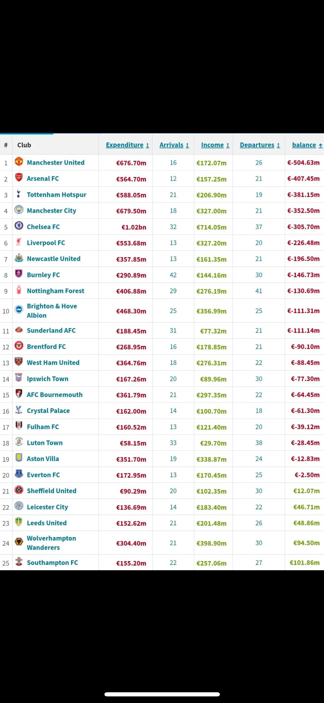Sort table by Income column
Viewport: 324px width, 703px height.
click(215, 145)
